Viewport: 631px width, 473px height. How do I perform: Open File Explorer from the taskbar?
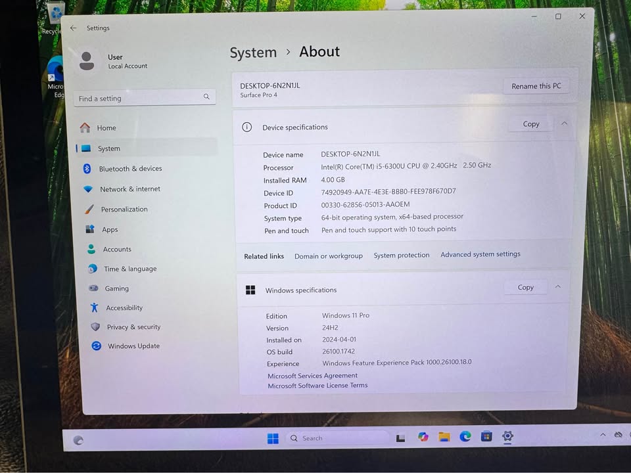pos(444,437)
